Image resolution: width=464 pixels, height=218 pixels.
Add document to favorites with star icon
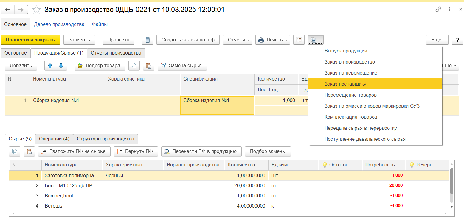[x=36, y=10]
